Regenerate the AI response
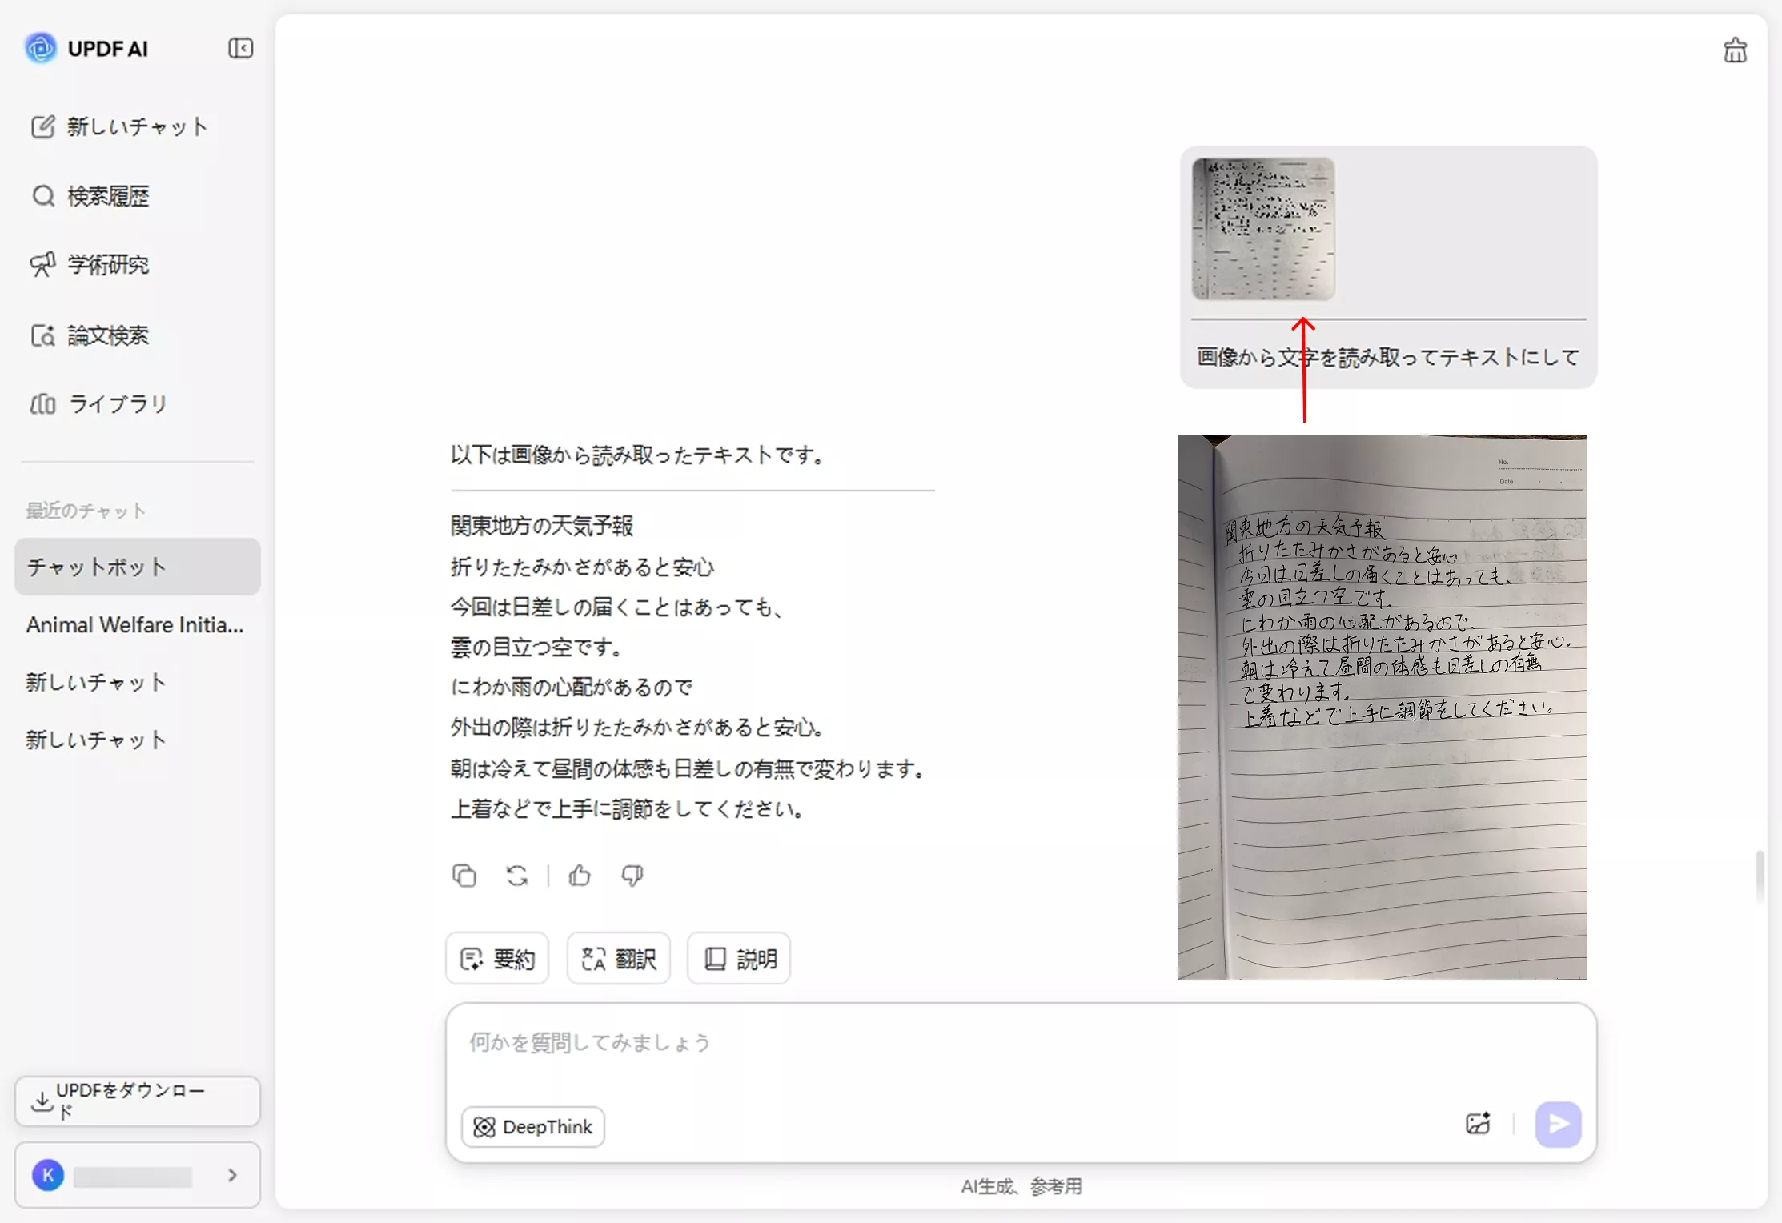This screenshot has width=1782, height=1223. coord(516,876)
